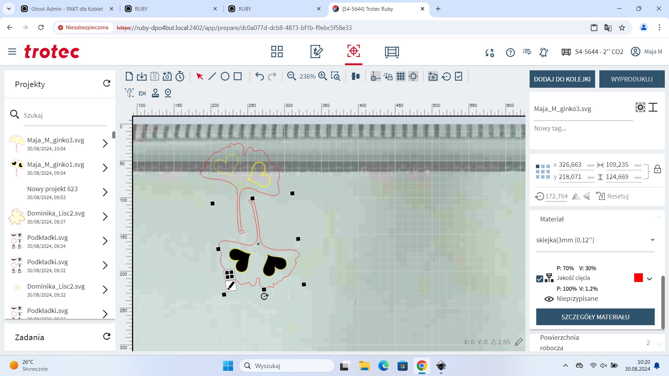Image resolution: width=669 pixels, height=376 pixels.
Task: Click Dodaj do kolejki button
Action: (x=562, y=79)
